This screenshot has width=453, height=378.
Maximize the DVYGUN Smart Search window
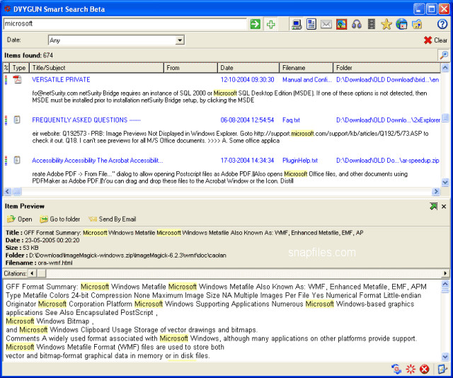(432, 9)
